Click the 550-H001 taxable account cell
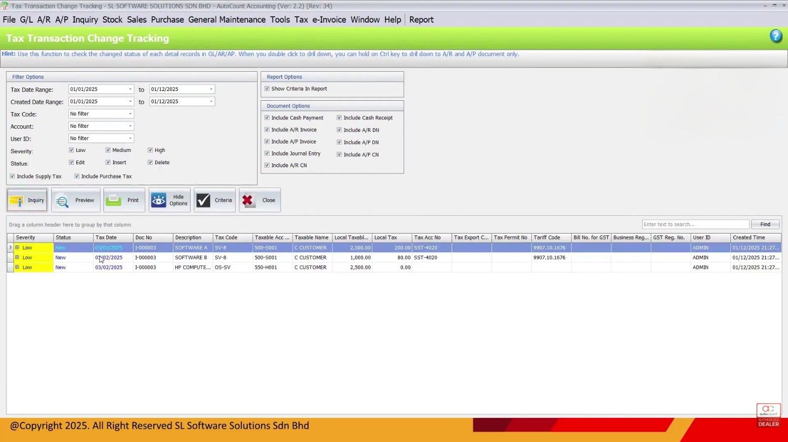The width and height of the screenshot is (788, 442). 272,267
